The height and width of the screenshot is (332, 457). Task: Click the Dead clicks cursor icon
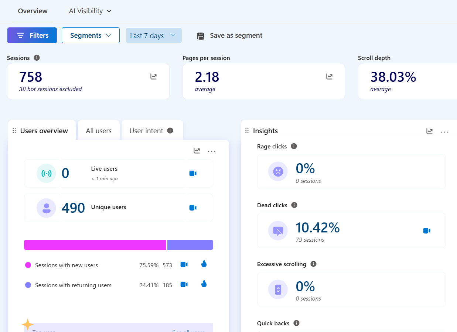click(x=278, y=231)
